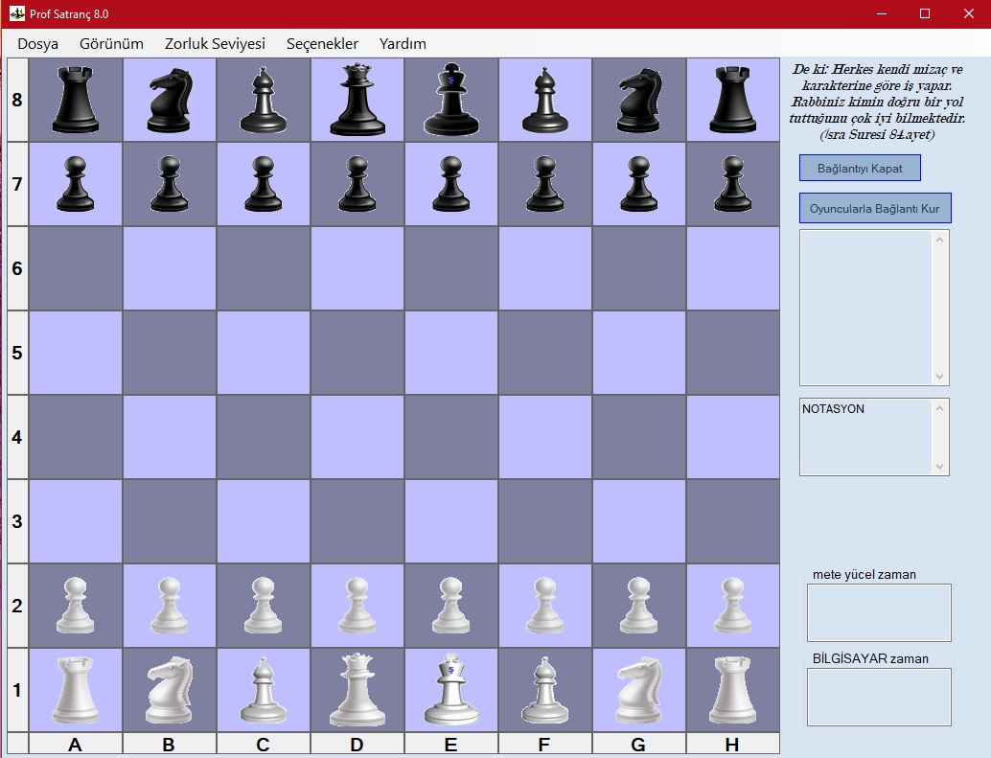The height and width of the screenshot is (758, 991).
Task: Select the white rook on H1
Action: coord(732,690)
